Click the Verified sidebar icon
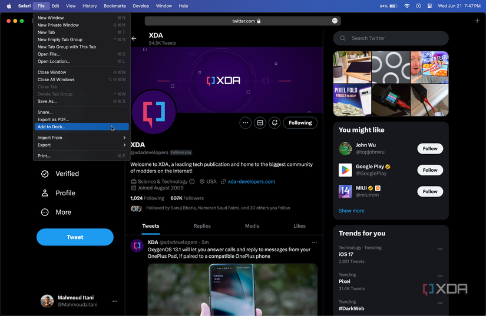This screenshot has height=316, width=486. click(x=45, y=174)
